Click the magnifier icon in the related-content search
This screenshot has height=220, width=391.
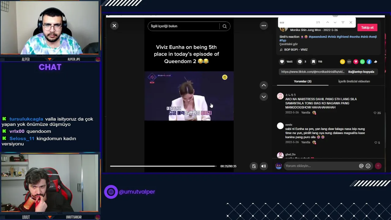tap(225, 26)
